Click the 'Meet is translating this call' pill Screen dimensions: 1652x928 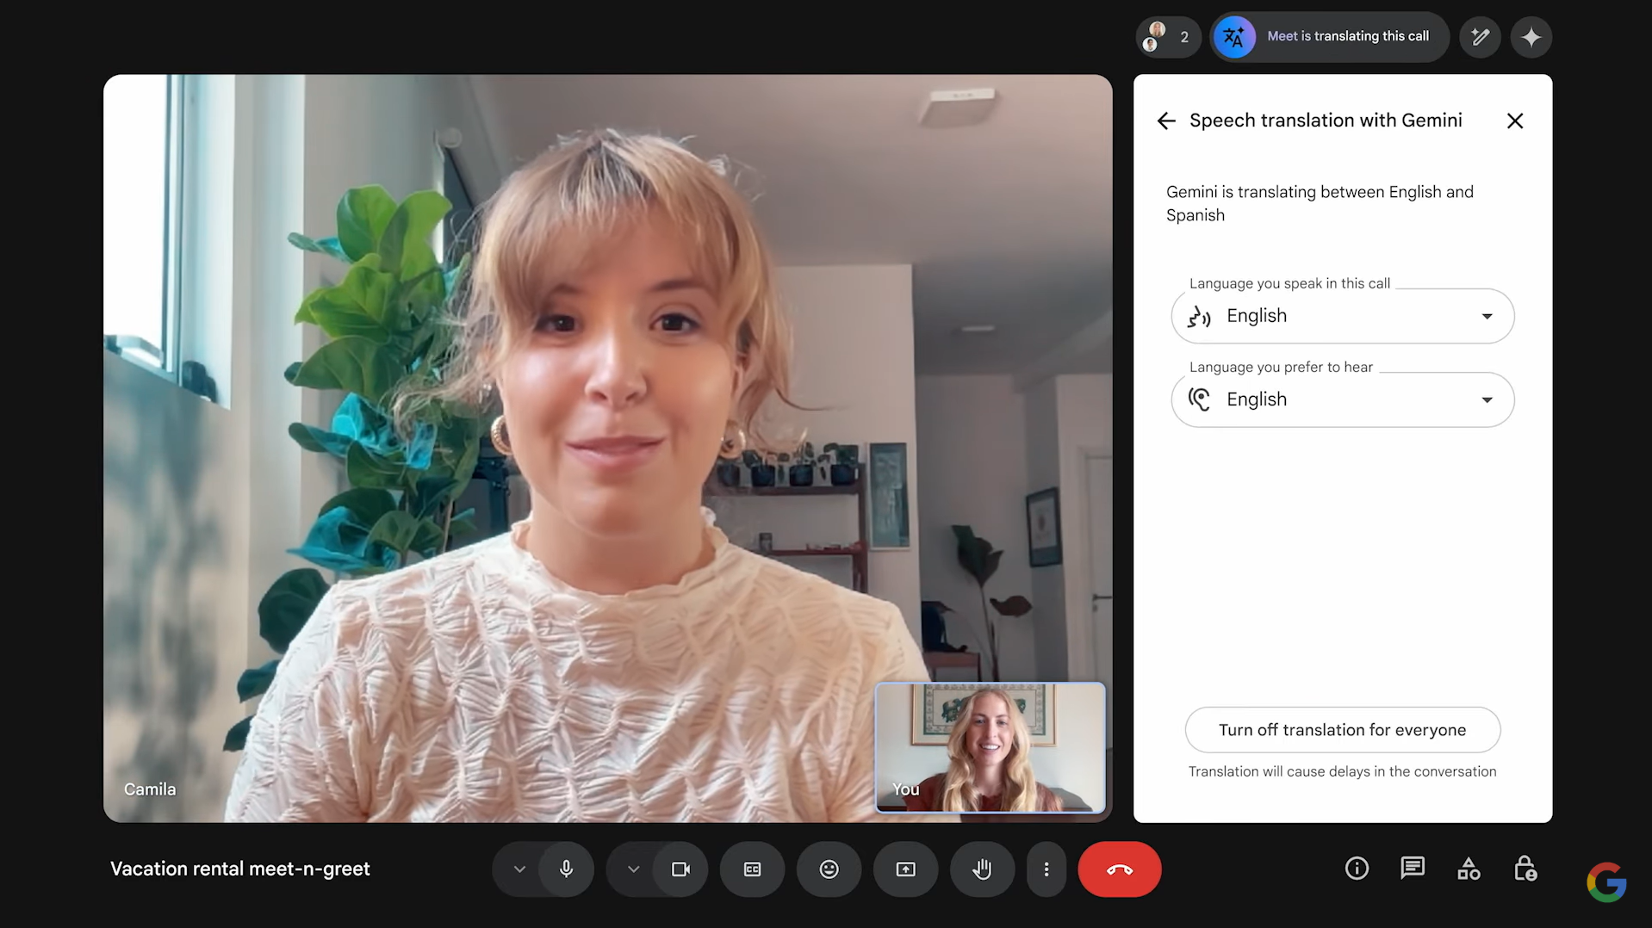pos(1329,37)
